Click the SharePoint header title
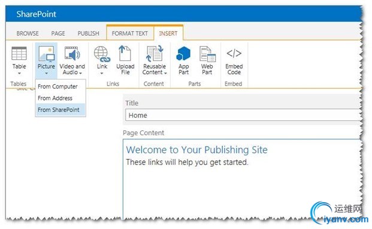This screenshot has height=229, width=372. (x=37, y=14)
